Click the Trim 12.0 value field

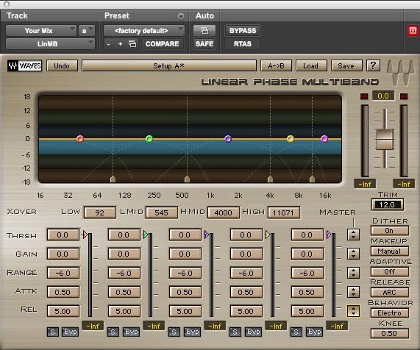tap(388, 205)
